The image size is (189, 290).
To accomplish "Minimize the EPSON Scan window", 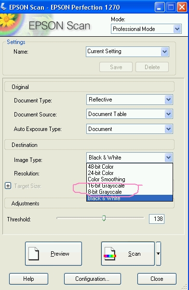I will click(160, 7).
